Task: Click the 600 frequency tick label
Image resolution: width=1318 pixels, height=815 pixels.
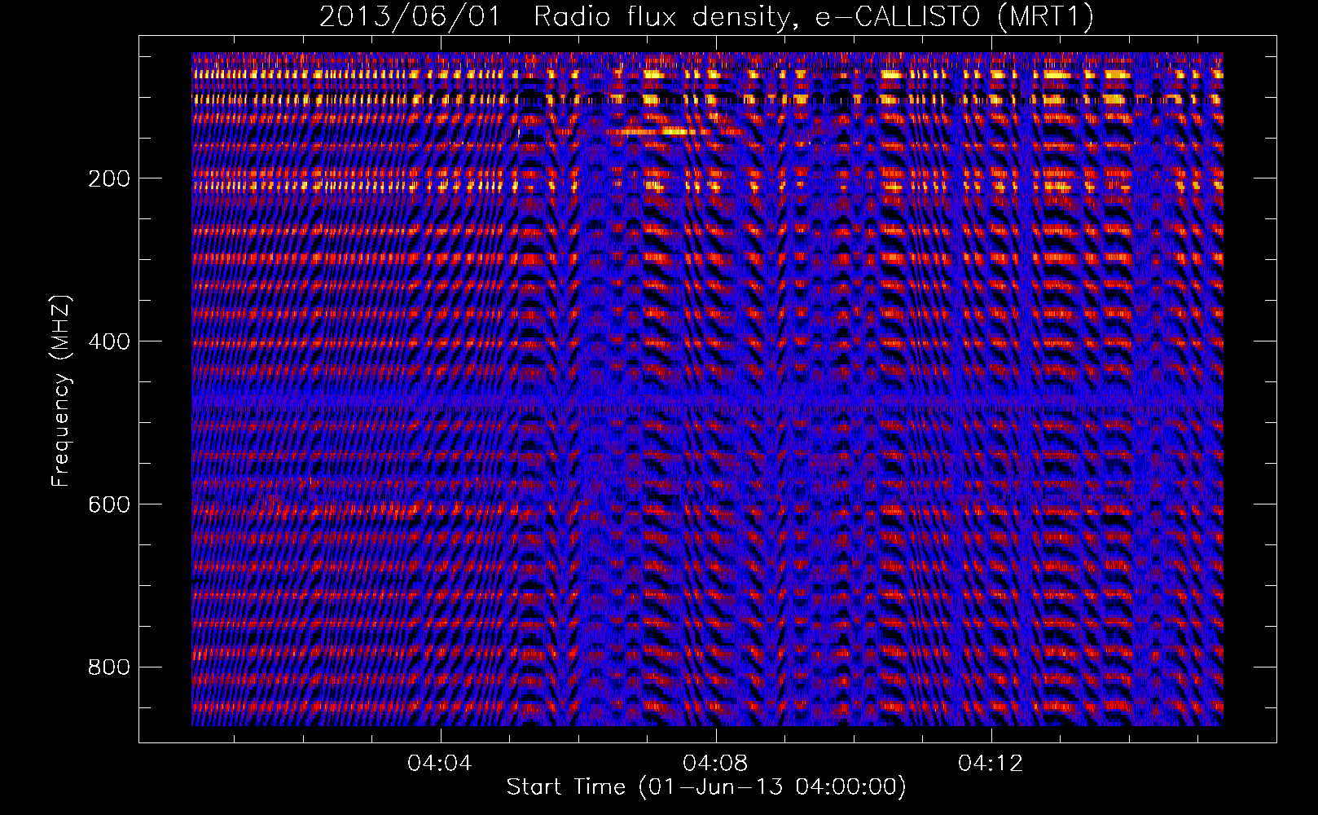Action: [x=109, y=504]
